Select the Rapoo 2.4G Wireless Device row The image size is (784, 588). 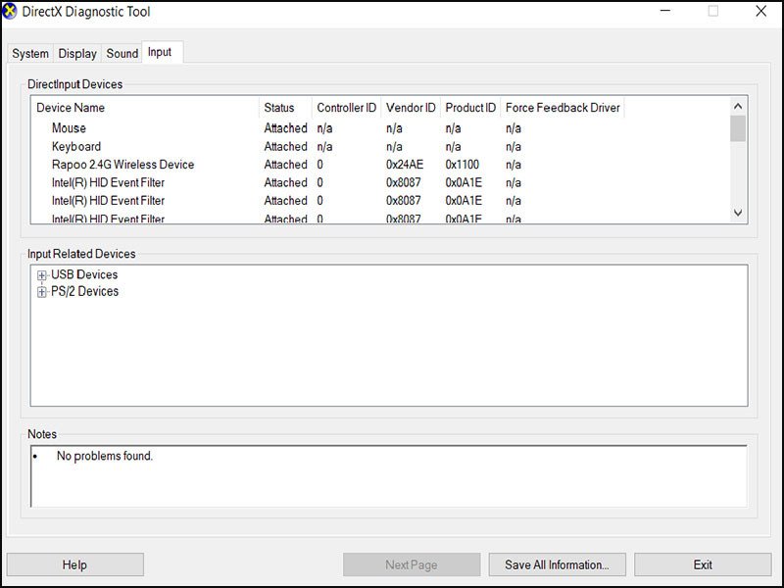[124, 165]
